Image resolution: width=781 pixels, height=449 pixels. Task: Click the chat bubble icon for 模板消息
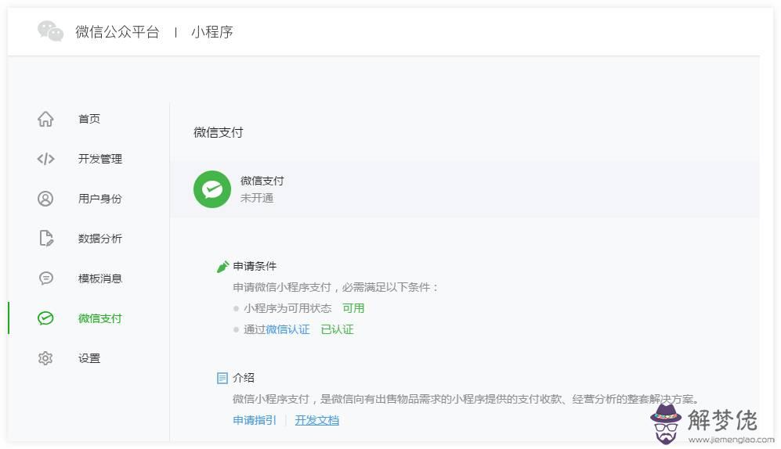[x=45, y=278]
